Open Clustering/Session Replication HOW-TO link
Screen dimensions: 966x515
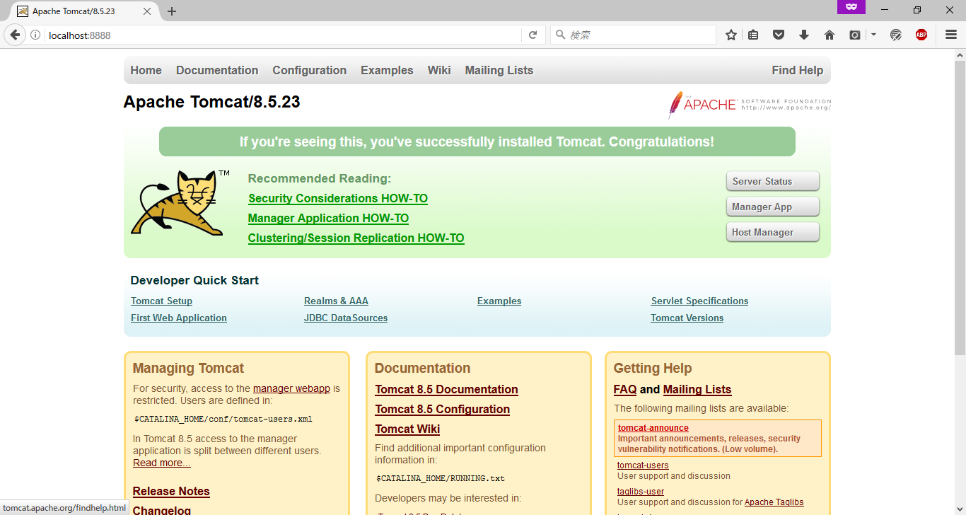(356, 238)
